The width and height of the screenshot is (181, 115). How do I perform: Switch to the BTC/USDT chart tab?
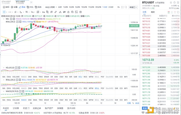click(20, 2)
